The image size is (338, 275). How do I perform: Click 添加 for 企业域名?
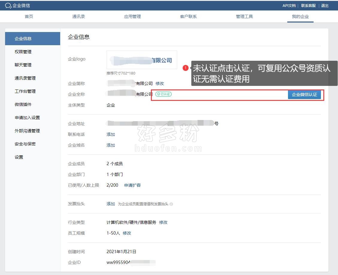(x=110, y=145)
